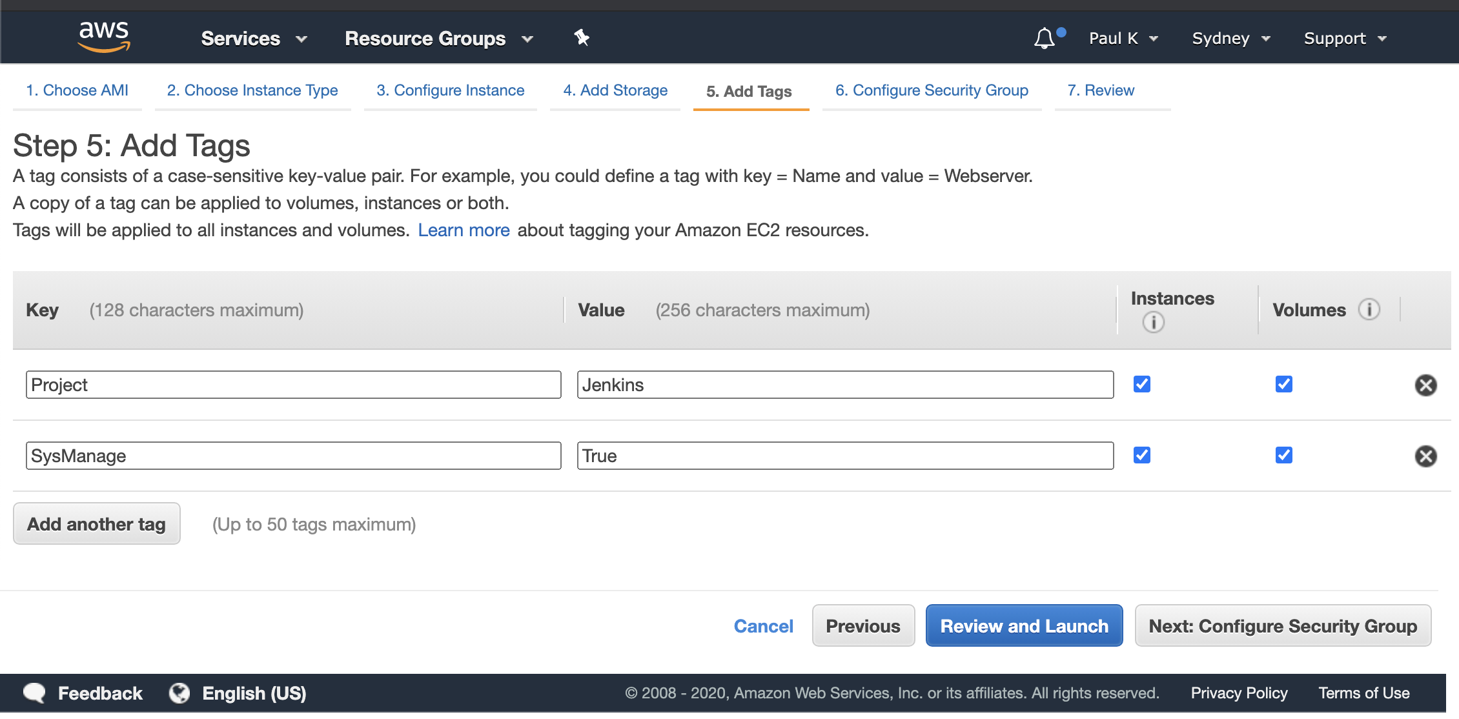Screen dimensions: 1459x719
Task: Expand the Resource Groups menu
Action: coord(439,39)
